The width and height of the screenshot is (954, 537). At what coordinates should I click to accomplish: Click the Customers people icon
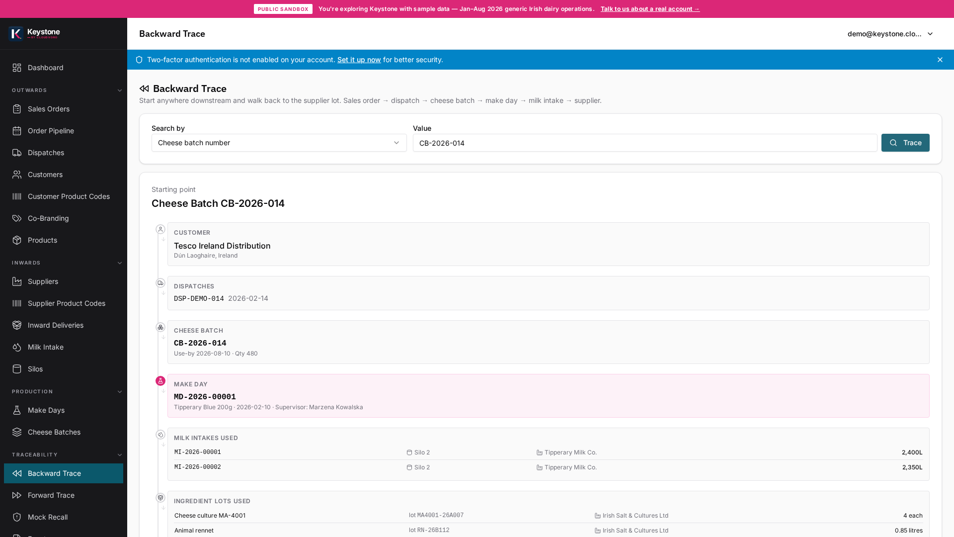(17, 175)
